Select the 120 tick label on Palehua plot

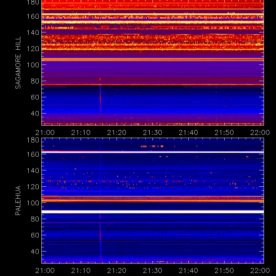click(33, 187)
